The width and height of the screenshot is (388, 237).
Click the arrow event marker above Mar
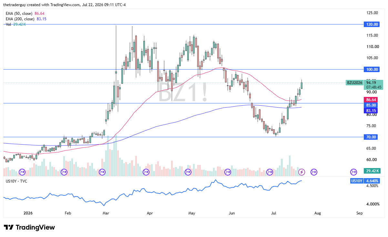pyautogui.click(x=102, y=172)
